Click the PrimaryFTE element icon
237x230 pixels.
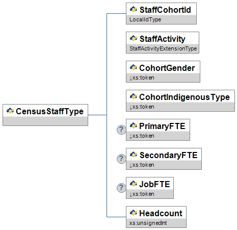(x=134, y=125)
